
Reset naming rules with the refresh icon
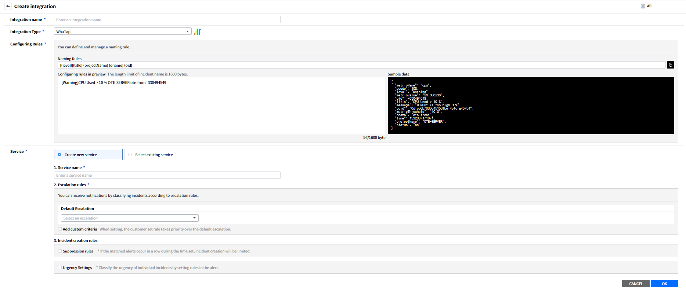tap(670, 65)
